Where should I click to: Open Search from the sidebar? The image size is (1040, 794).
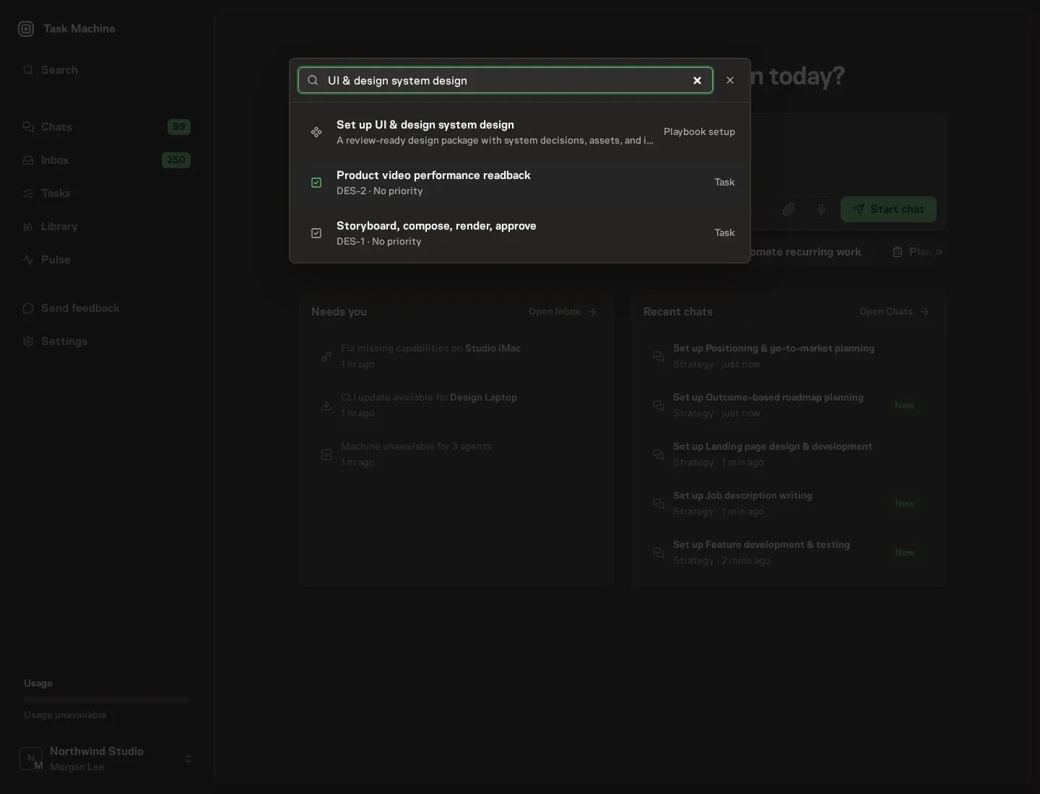(x=107, y=70)
